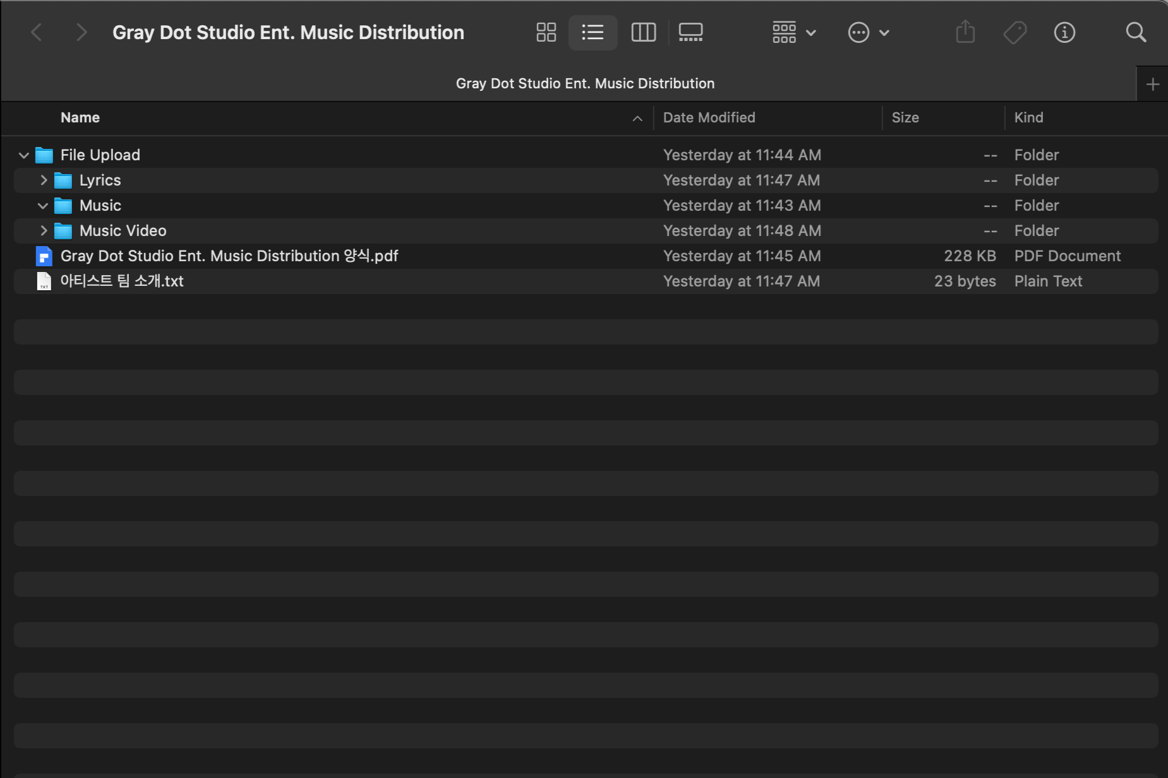
Task: Switch to column view
Action: pyautogui.click(x=644, y=32)
